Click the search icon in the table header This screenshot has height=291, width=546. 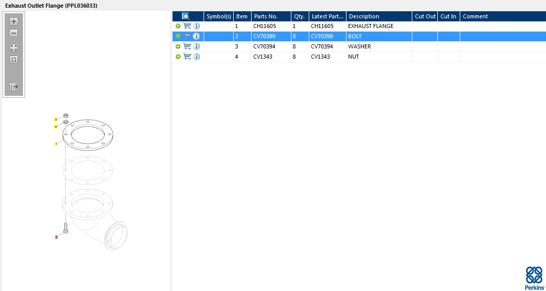(x=186, y=16)
